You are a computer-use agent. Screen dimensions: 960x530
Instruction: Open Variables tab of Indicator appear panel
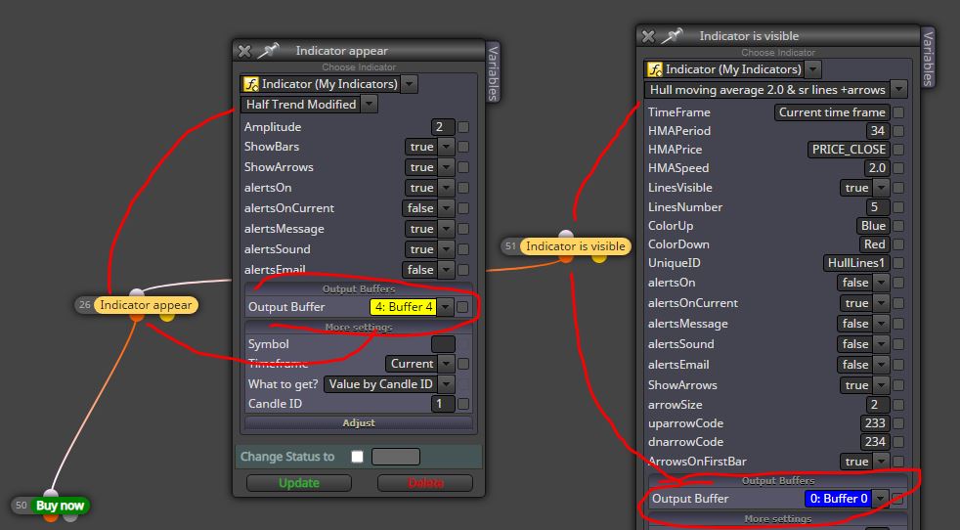pyautogui.click(x=493, y=72)
